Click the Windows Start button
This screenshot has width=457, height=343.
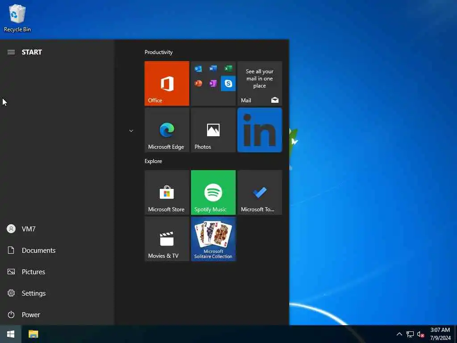(11, 334)
